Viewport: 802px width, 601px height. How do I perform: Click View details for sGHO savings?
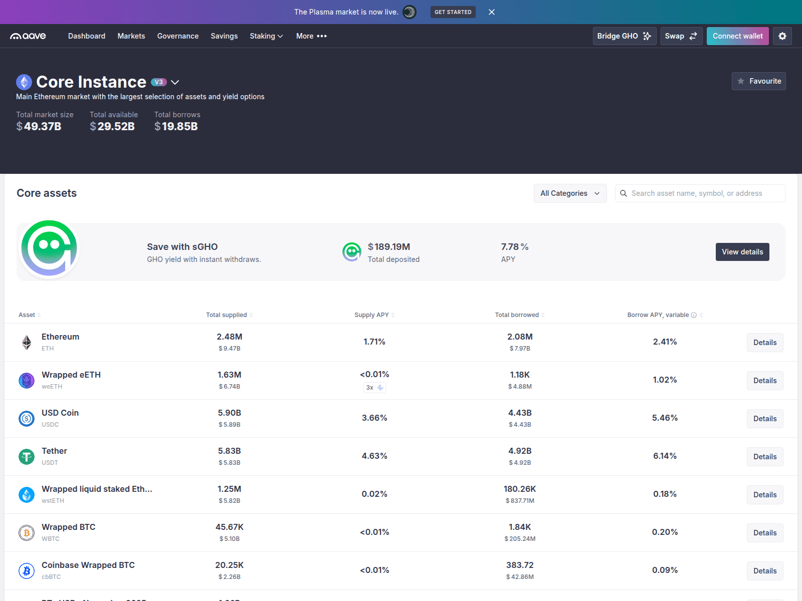coord(742,252)
